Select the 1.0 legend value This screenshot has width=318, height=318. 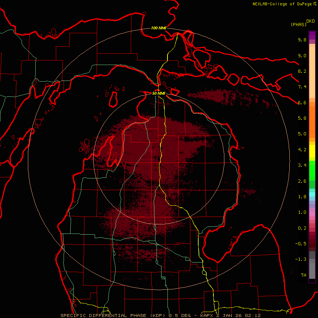[x=302, y=212]
